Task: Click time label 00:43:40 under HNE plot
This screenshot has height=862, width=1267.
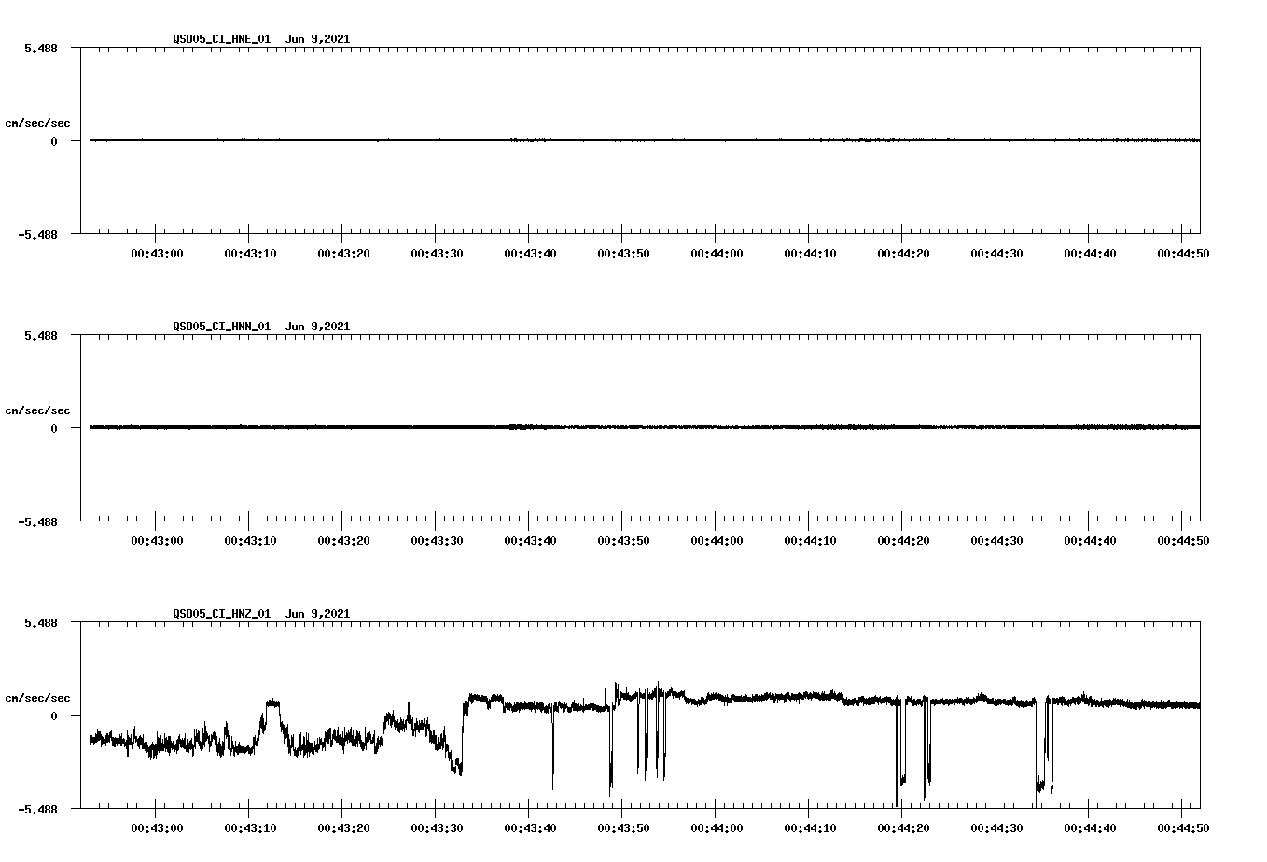Action: click(x=530, y=253)
